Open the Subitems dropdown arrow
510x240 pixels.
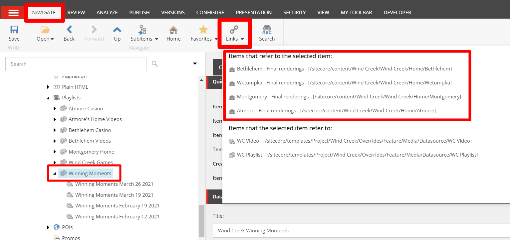point(156,39)
